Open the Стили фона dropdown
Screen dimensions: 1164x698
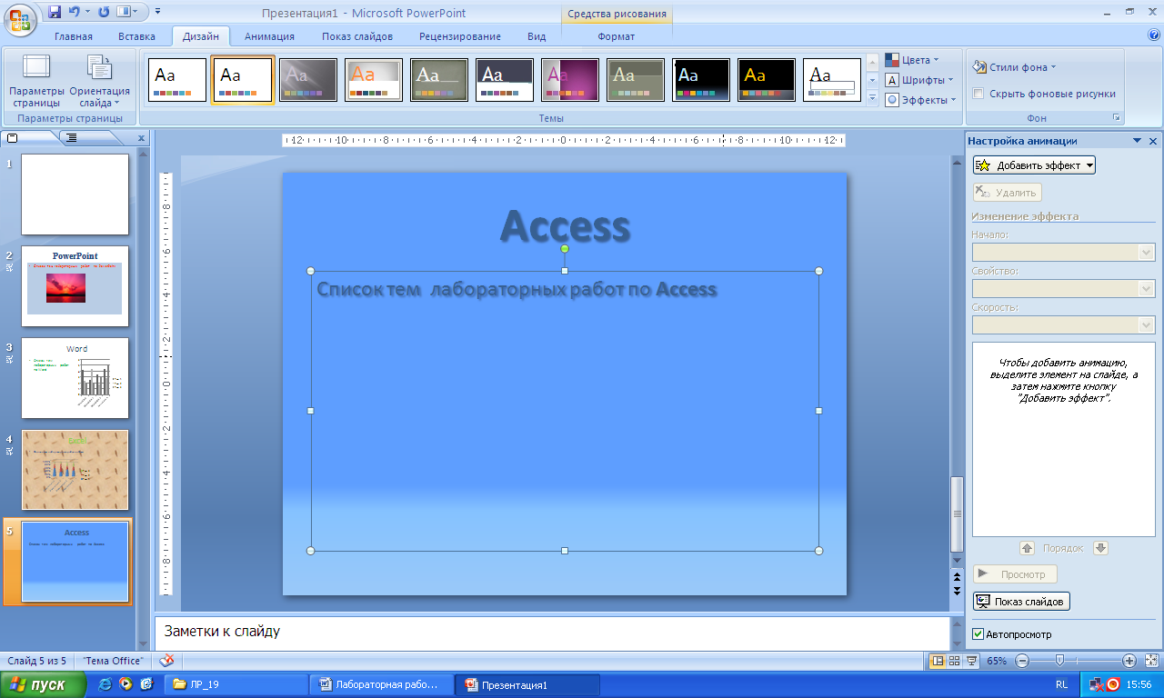tap(1014, 66)
